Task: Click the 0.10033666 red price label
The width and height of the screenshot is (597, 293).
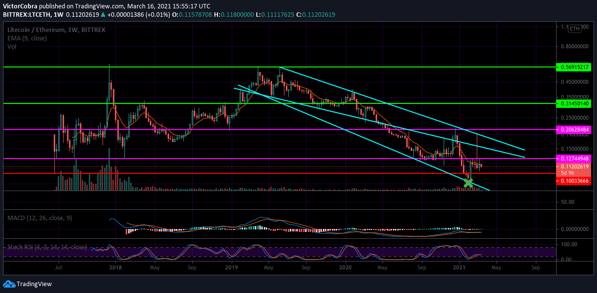Action: (574, 181)
